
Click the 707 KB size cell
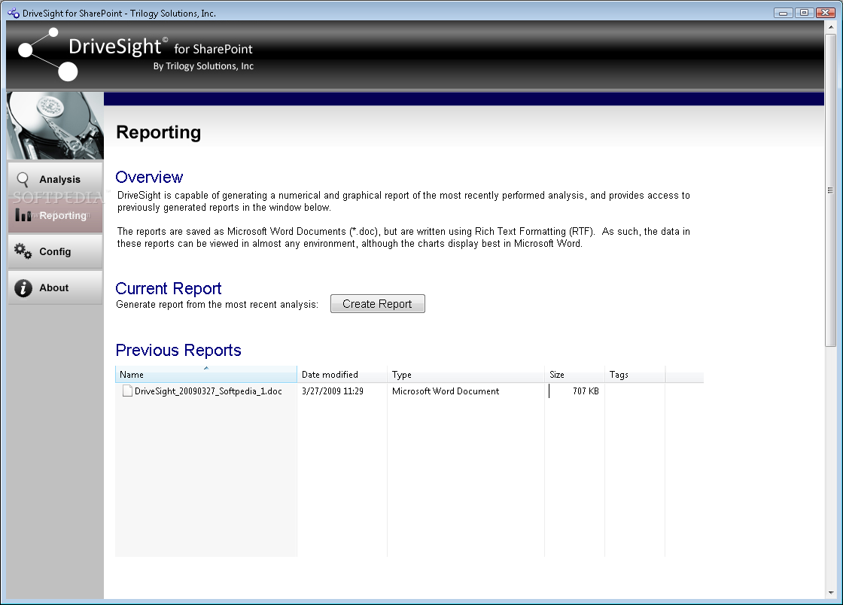point(586,391)
